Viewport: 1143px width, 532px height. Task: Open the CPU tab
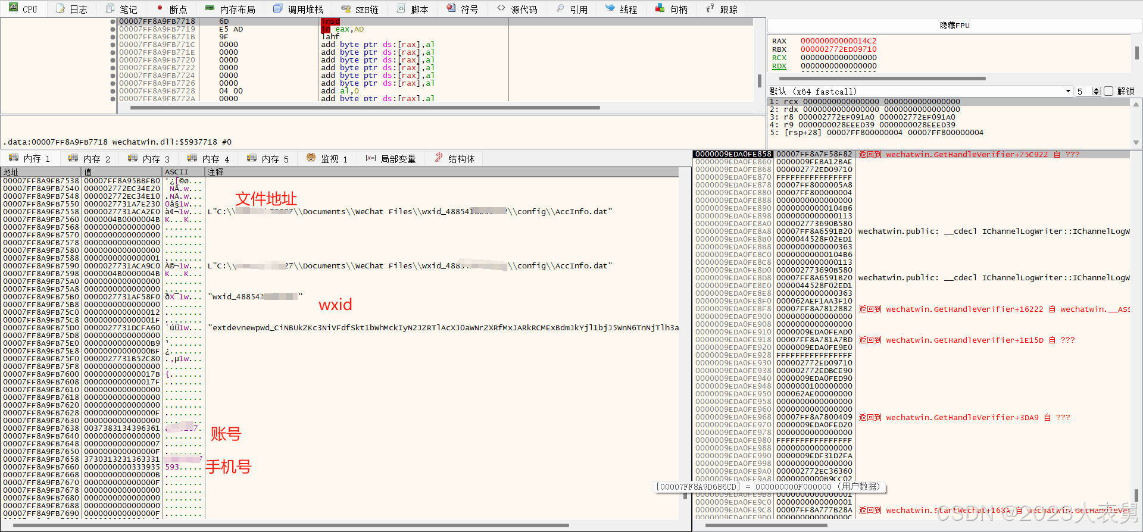pos(23,10)
